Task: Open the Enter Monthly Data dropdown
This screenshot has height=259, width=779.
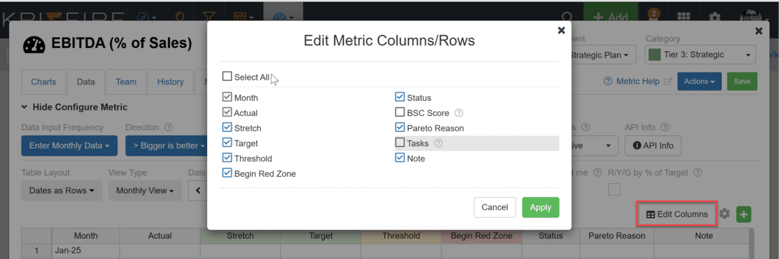Action: (69, 146)
